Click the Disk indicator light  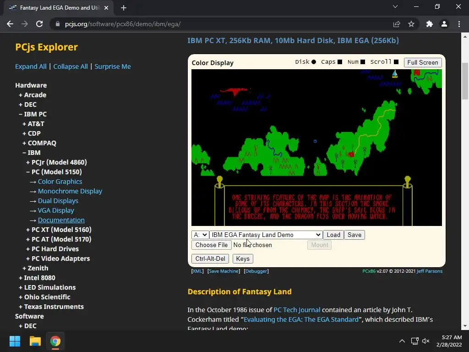tap(313, 62)
